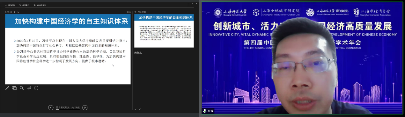The width and height of the screenshot is (405, 117).
Task: Select the next slide preview thumbnail
Action: point(164,31)
